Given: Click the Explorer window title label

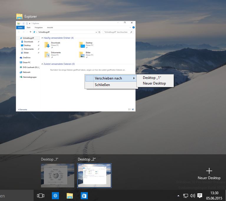Looking at the screenshot, I should [x=31, y=17].
